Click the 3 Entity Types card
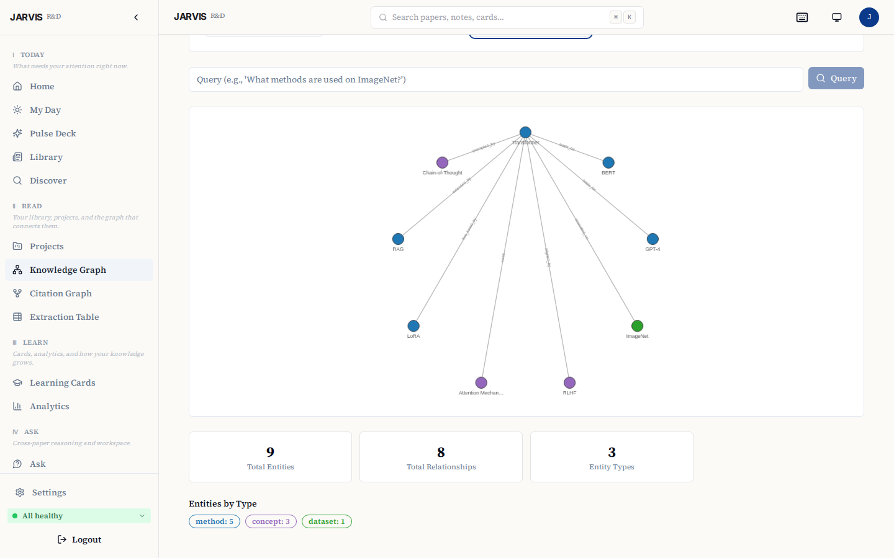This screenshot has width=894, height=558. click(612, 457)
